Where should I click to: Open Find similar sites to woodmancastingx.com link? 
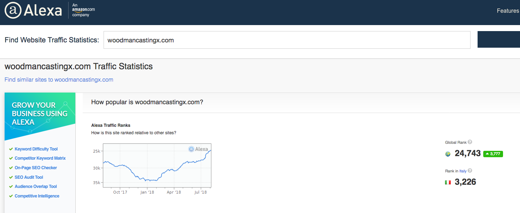[59, 79]
